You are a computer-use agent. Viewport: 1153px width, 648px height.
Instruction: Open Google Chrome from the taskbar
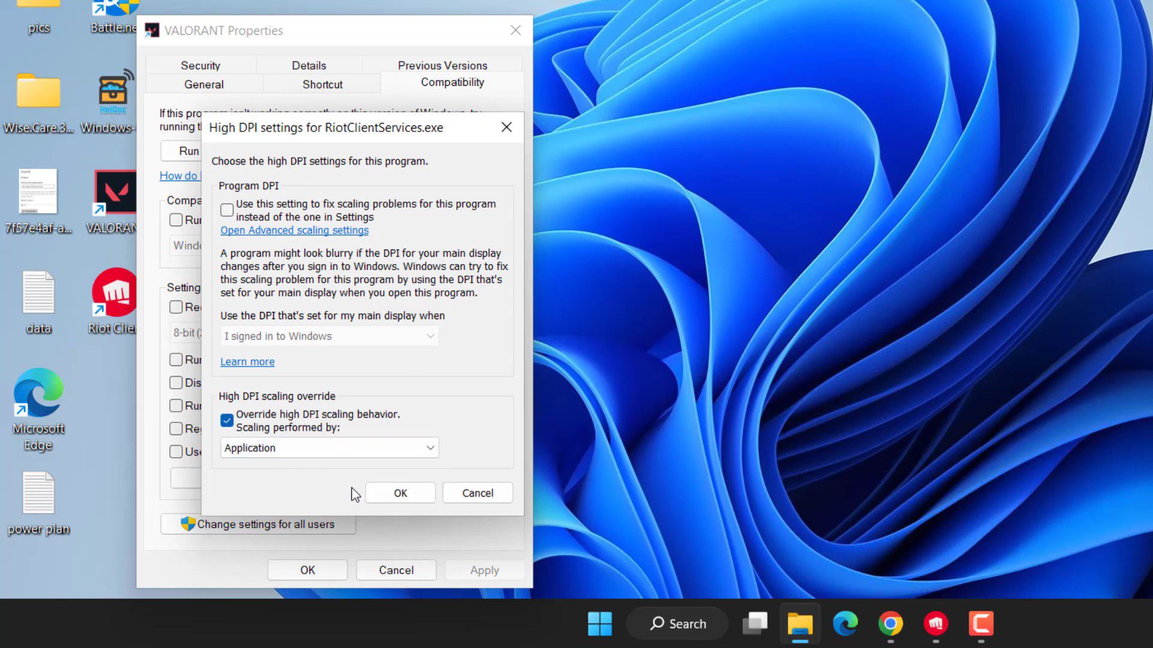click(x=891, y=624)
